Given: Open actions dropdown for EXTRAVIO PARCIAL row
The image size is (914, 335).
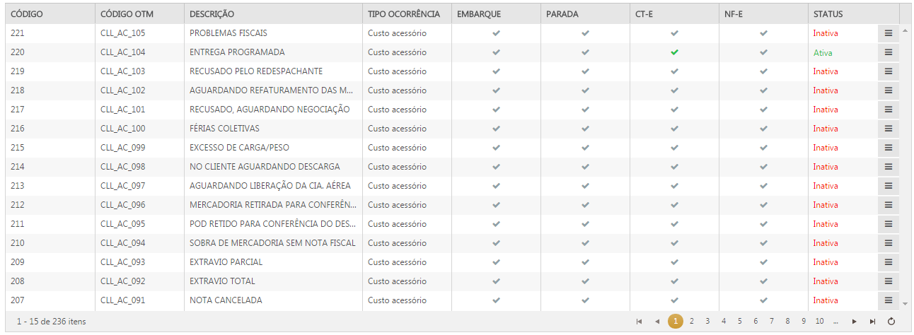Looking at the screenshot, I should [888, 262].
